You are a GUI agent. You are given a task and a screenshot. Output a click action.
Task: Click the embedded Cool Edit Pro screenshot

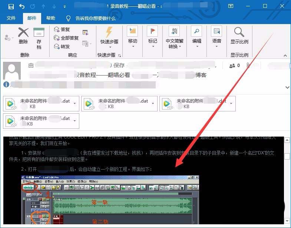pos(110,200)
